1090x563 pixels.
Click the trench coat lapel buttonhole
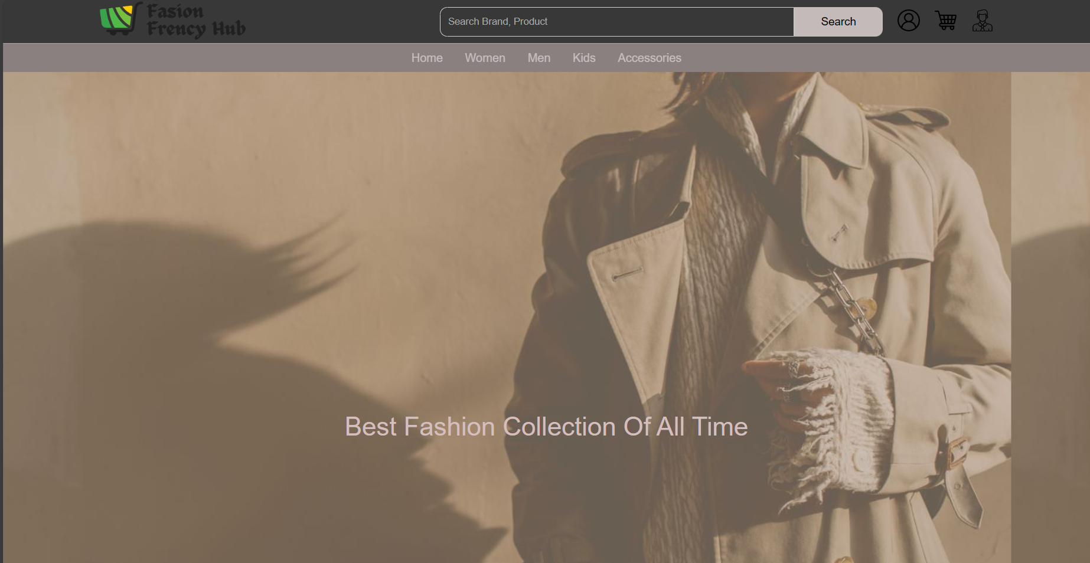[x=627, y=274]
